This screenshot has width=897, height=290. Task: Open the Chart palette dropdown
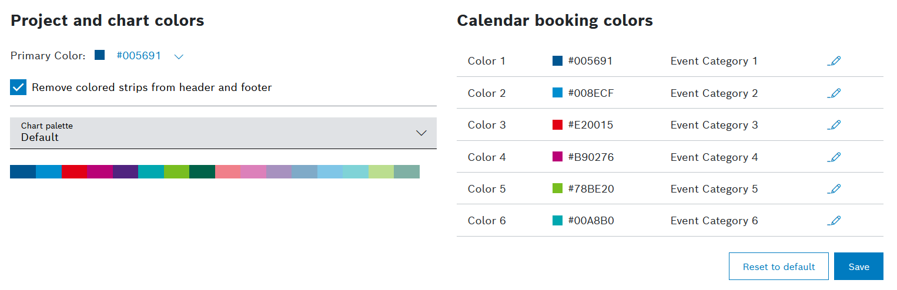223,133
